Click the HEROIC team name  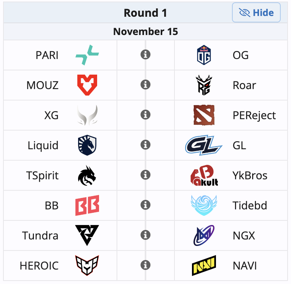(39, 265)
